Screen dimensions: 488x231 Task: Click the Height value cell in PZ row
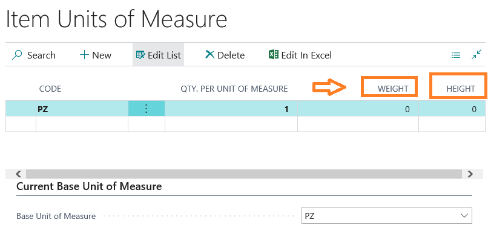coord(452,109)
